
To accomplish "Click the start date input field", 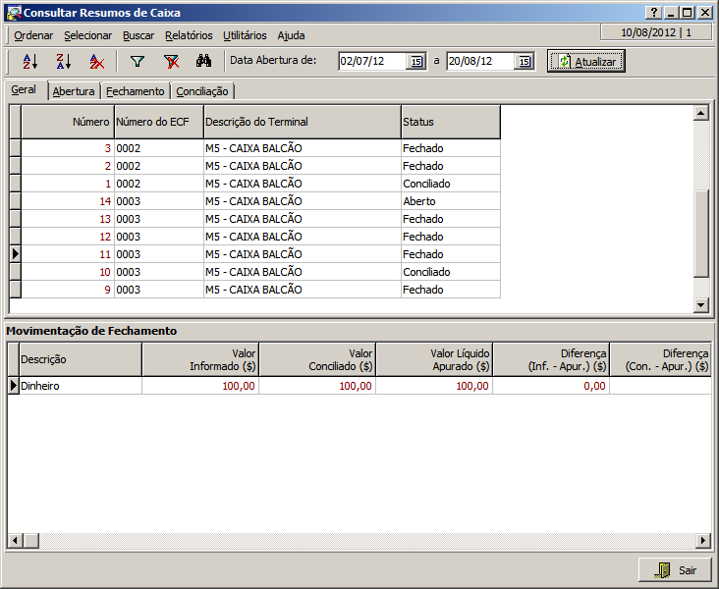I will click(x=372, y=61).
